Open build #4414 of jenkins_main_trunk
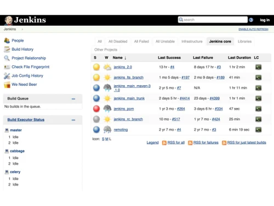 pyautogui.click(x=185, y=98)
